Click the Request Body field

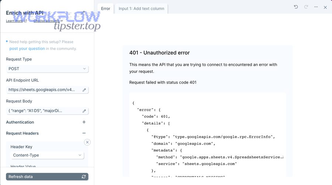coord(47,111)
